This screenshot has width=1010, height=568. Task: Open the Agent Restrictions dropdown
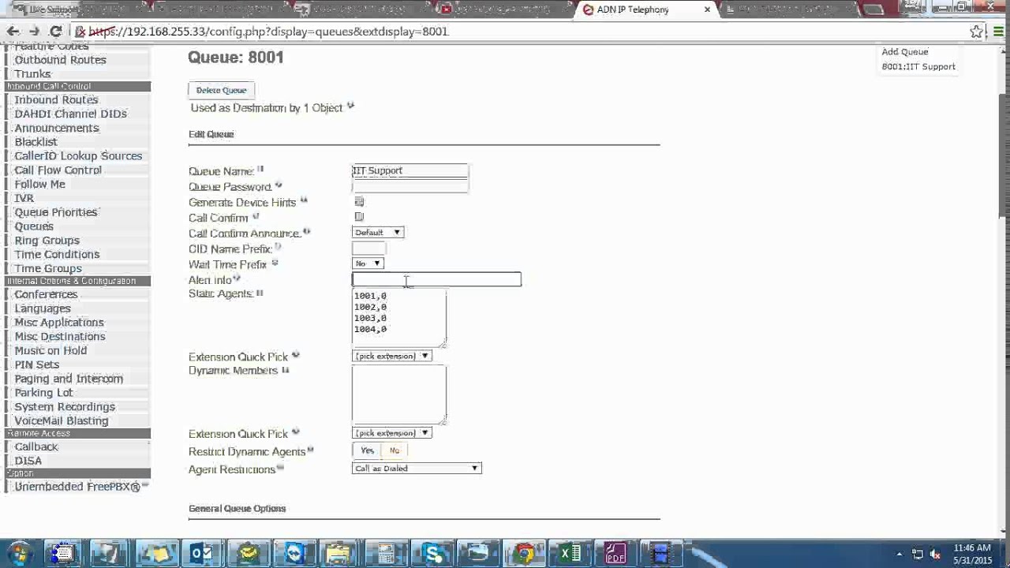click(417, 469)
